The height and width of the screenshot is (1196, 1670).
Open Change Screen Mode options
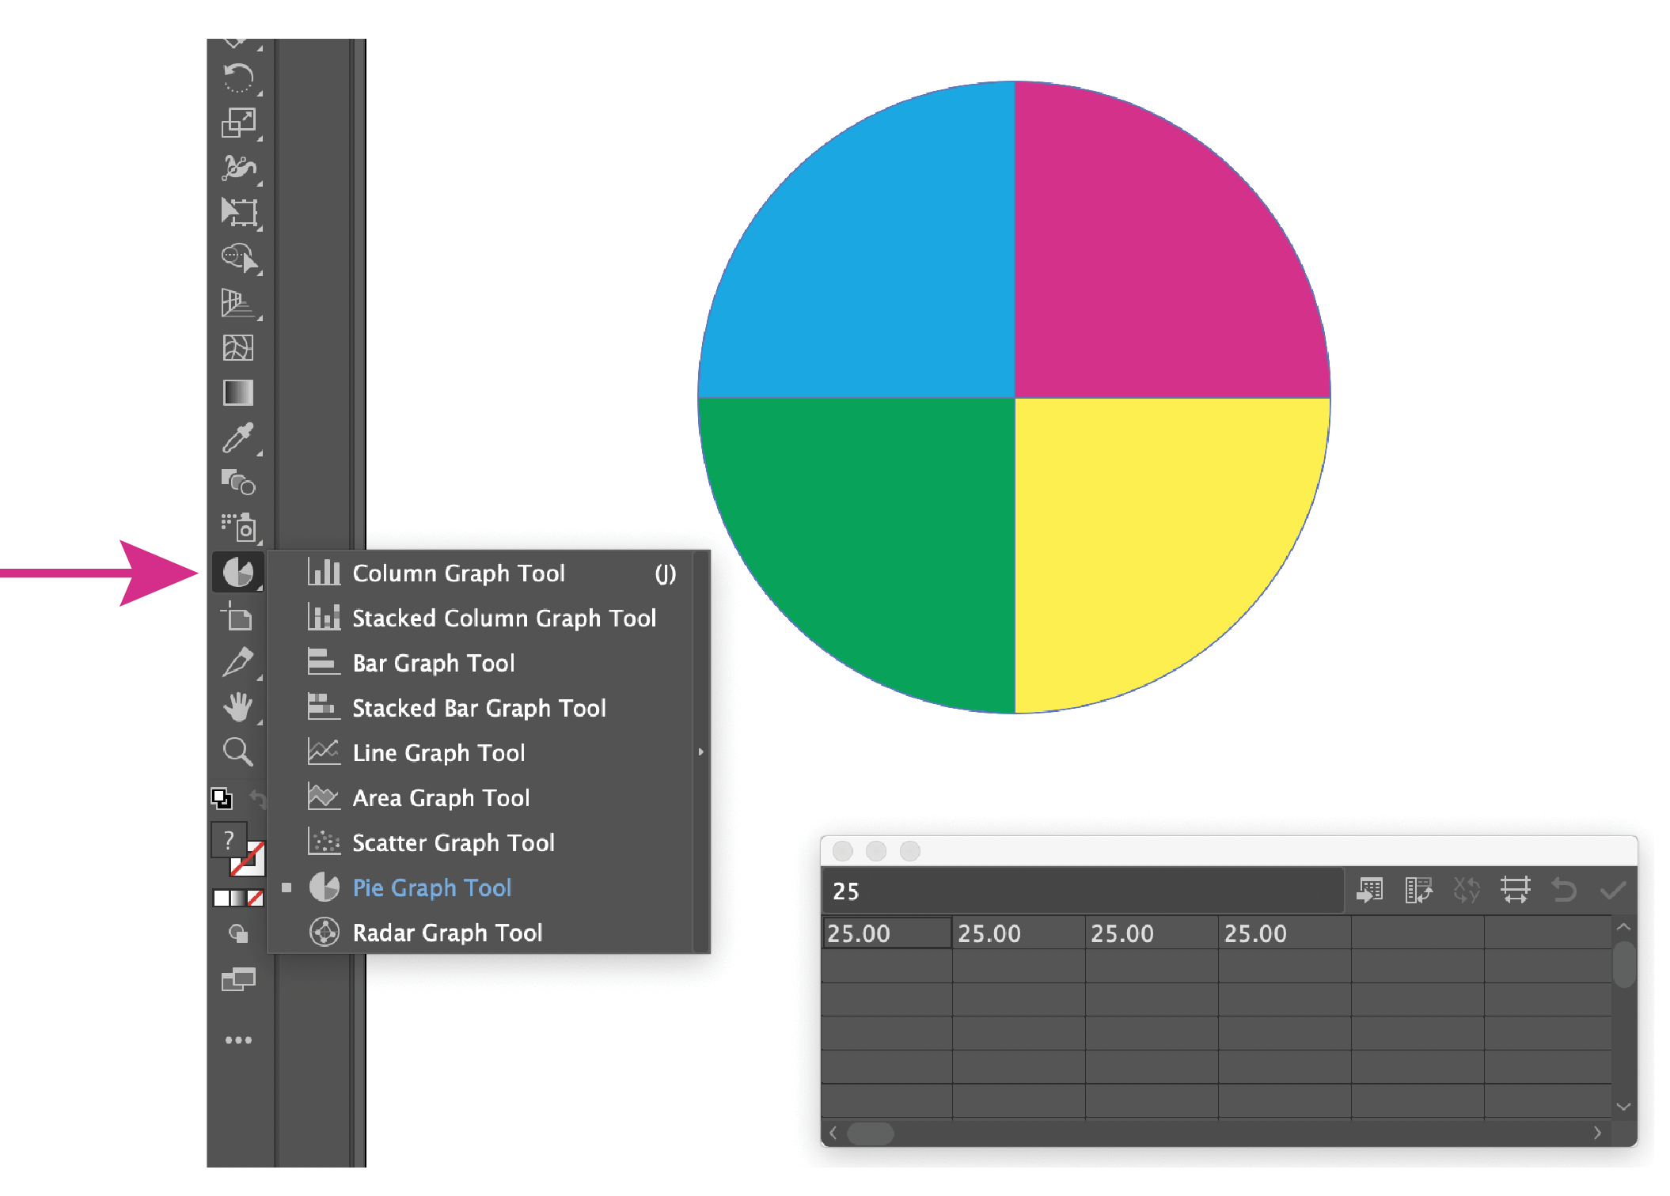pos(237,981)
